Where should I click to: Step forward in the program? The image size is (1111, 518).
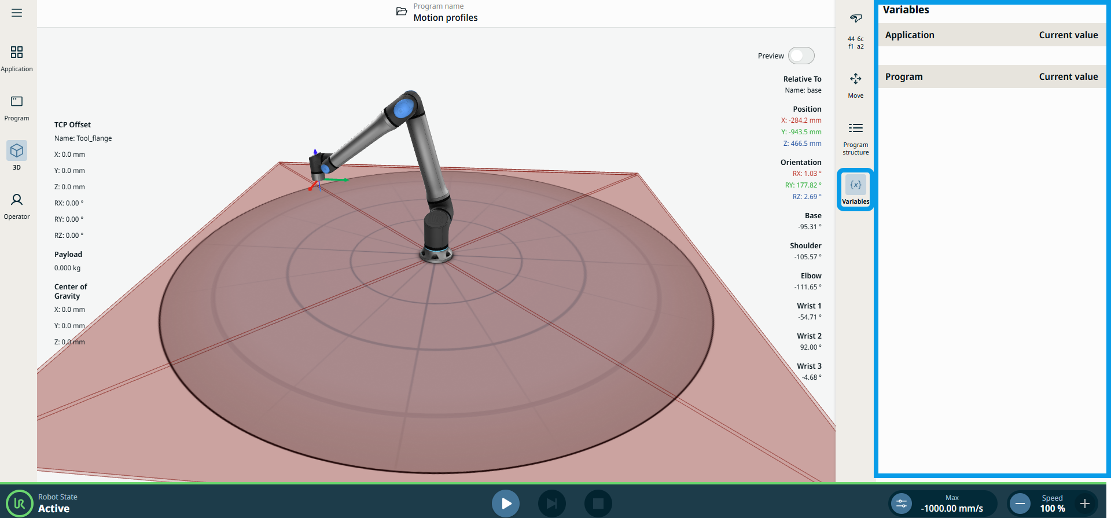pyautogui.click(x=551, y=503)
